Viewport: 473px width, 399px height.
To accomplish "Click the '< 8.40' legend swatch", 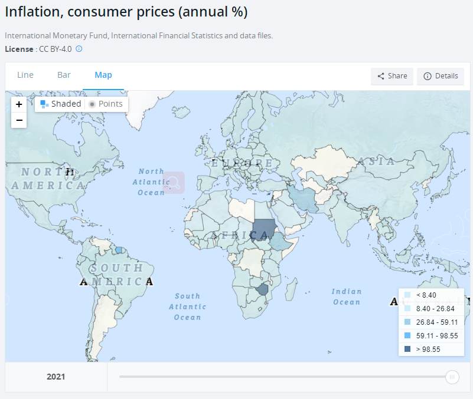I will click(x=407, y=295).
